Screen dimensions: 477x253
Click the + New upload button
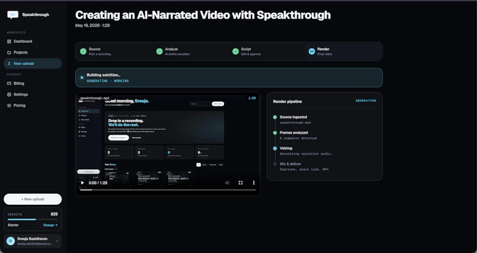33,199
